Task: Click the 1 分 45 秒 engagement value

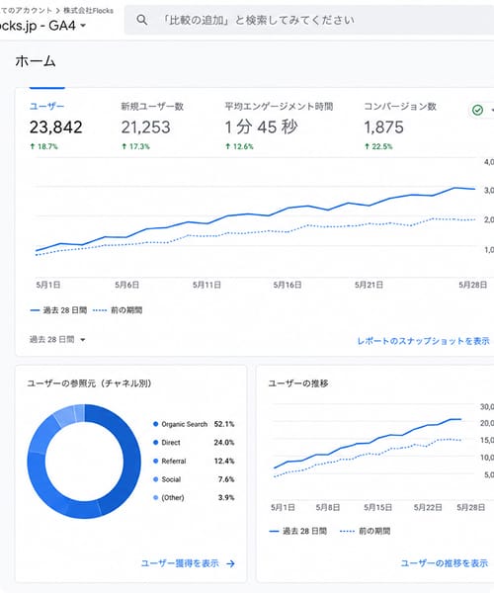Action: pyautogui.click(x=261, y=127)
